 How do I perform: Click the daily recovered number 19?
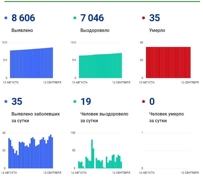[86, 101]
